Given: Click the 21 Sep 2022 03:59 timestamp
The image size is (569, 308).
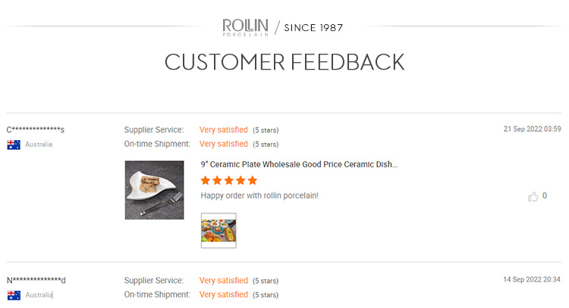Looking at the screenshot, I should [532, 129].
